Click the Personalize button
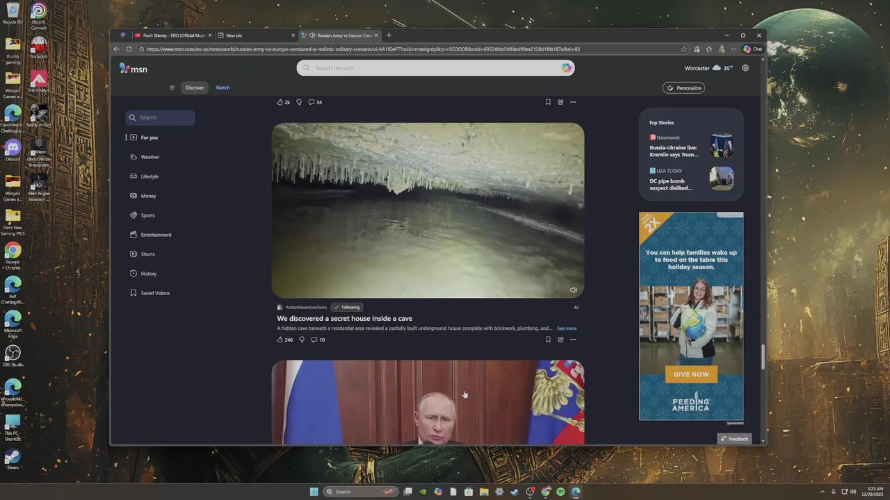The image size is (890, 500). point(683,87)
